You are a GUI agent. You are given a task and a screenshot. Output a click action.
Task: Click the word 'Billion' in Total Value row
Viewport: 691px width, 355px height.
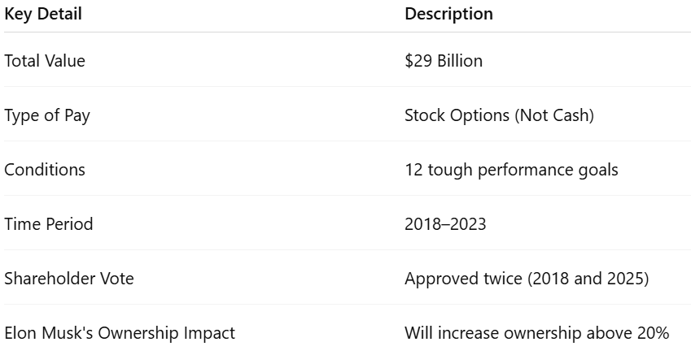(460, 61)
